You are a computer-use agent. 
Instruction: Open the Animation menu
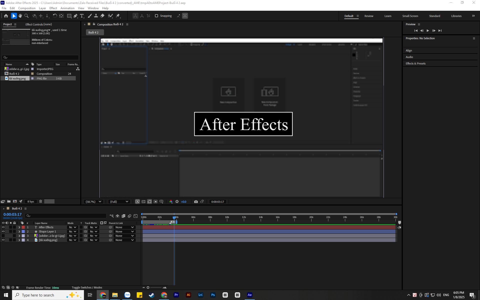point(67,8)
